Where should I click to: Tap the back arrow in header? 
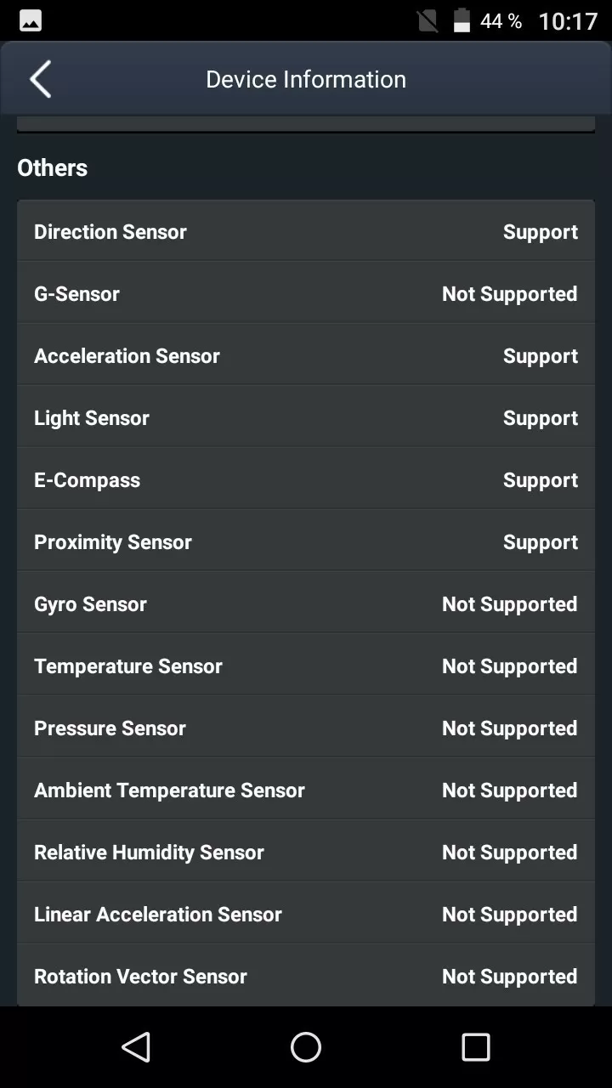[40, 79]
